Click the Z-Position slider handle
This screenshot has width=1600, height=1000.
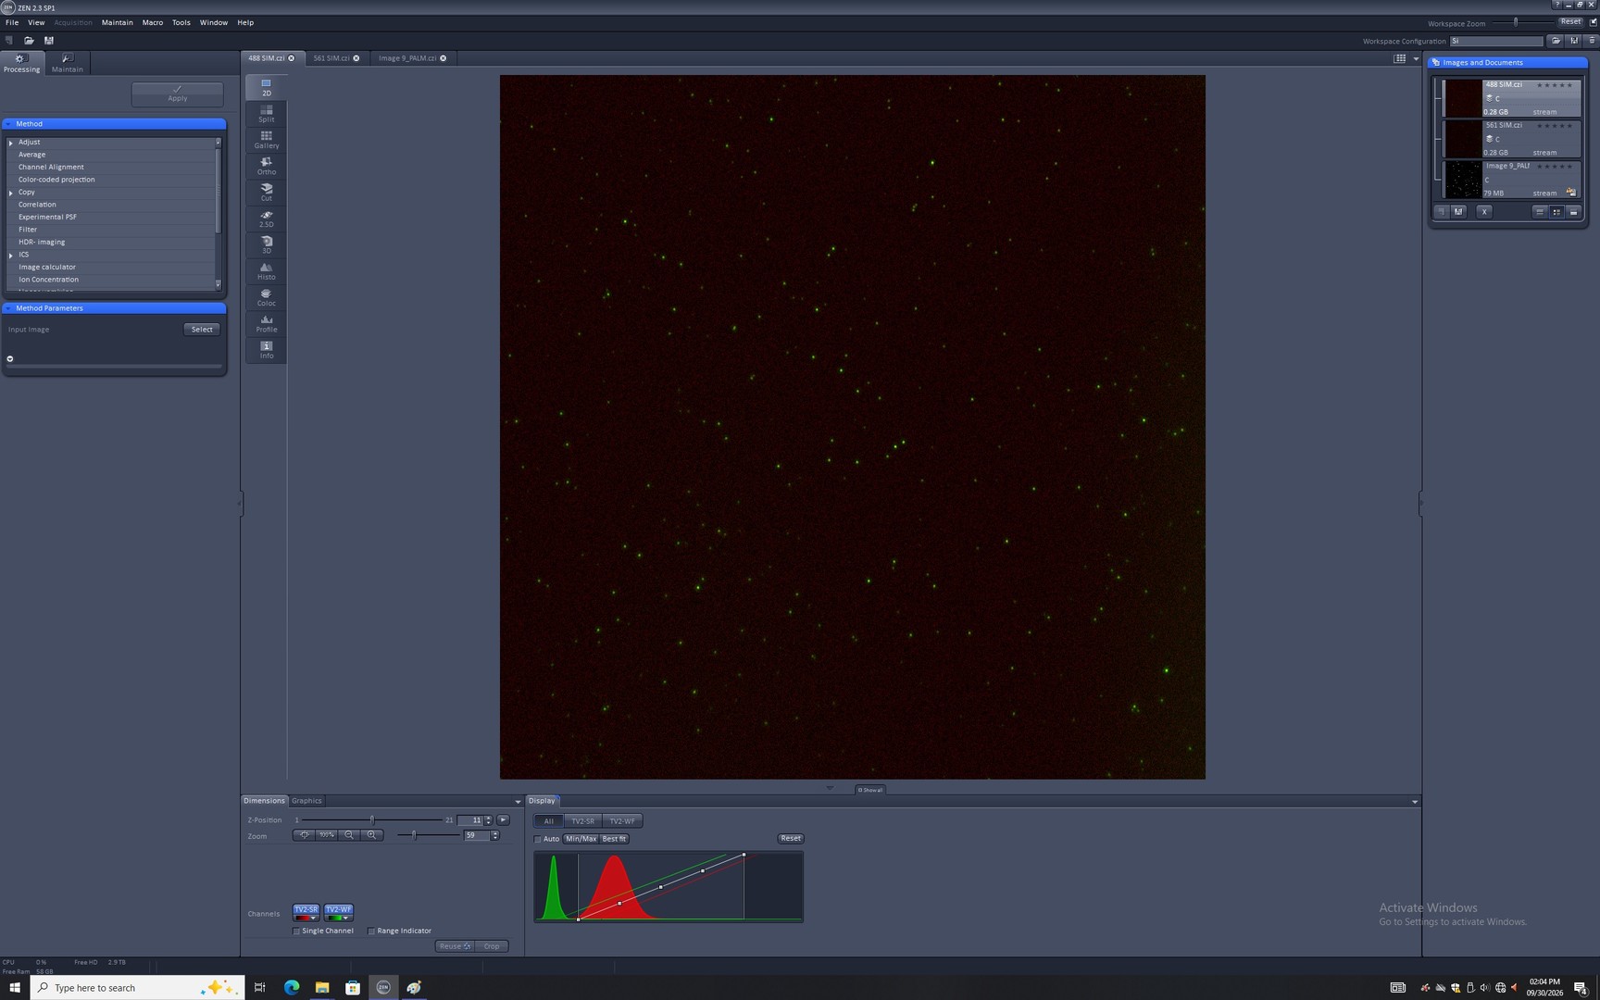click(372, 820)
